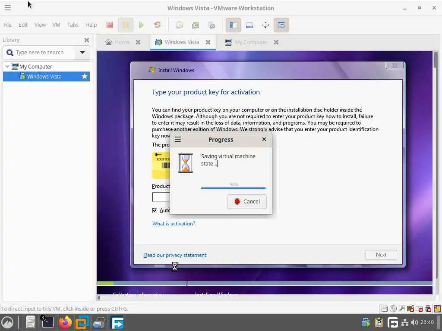Open the Progress dialog hamburger menu
The image size is (442, 331).
(x=178, y=139)
